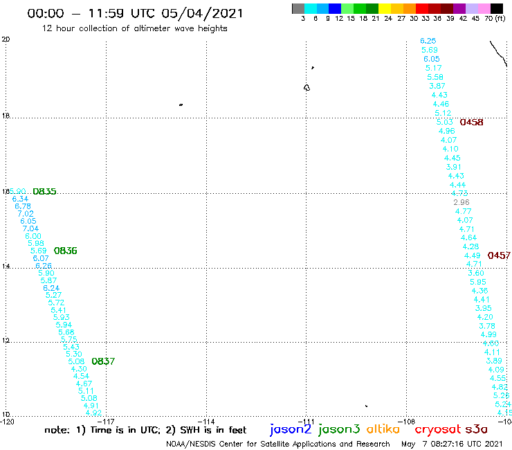Click the 4.28 wave height value
Screen dimensions: 512x450
470,246
